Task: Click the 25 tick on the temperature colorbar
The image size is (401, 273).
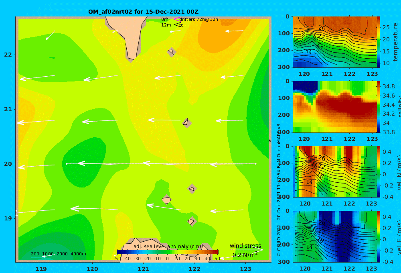Action: point(386,27)
